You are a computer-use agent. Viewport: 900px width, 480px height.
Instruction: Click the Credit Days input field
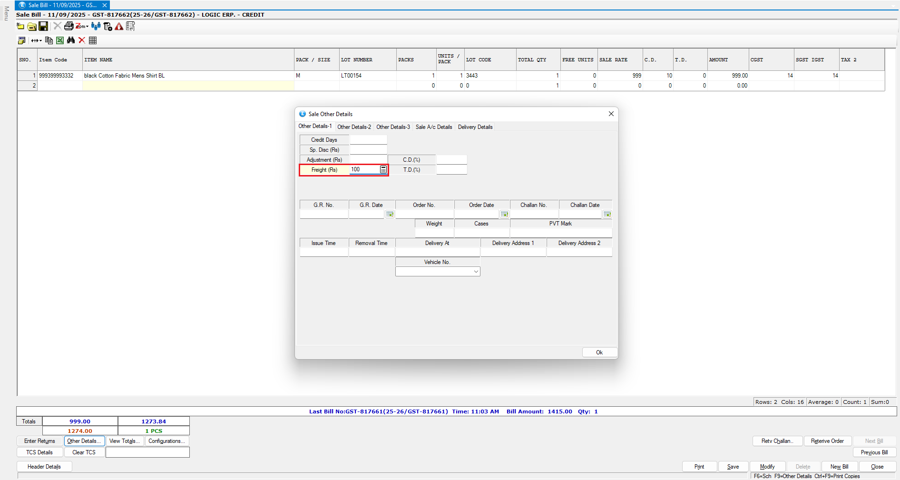[x=368, y=140]
